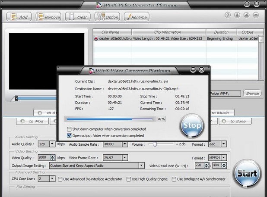Click the preview playback position slider
267x197 pixels.
16,98
